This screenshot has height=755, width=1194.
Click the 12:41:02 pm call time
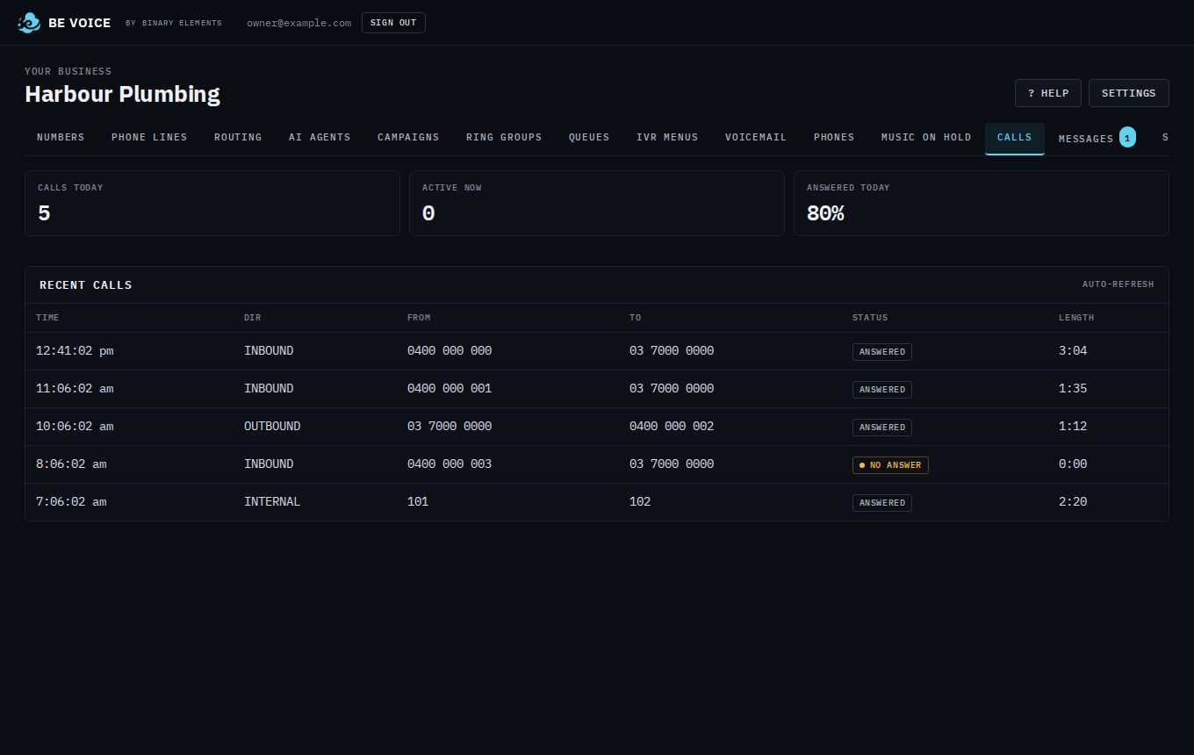point(75,351)
